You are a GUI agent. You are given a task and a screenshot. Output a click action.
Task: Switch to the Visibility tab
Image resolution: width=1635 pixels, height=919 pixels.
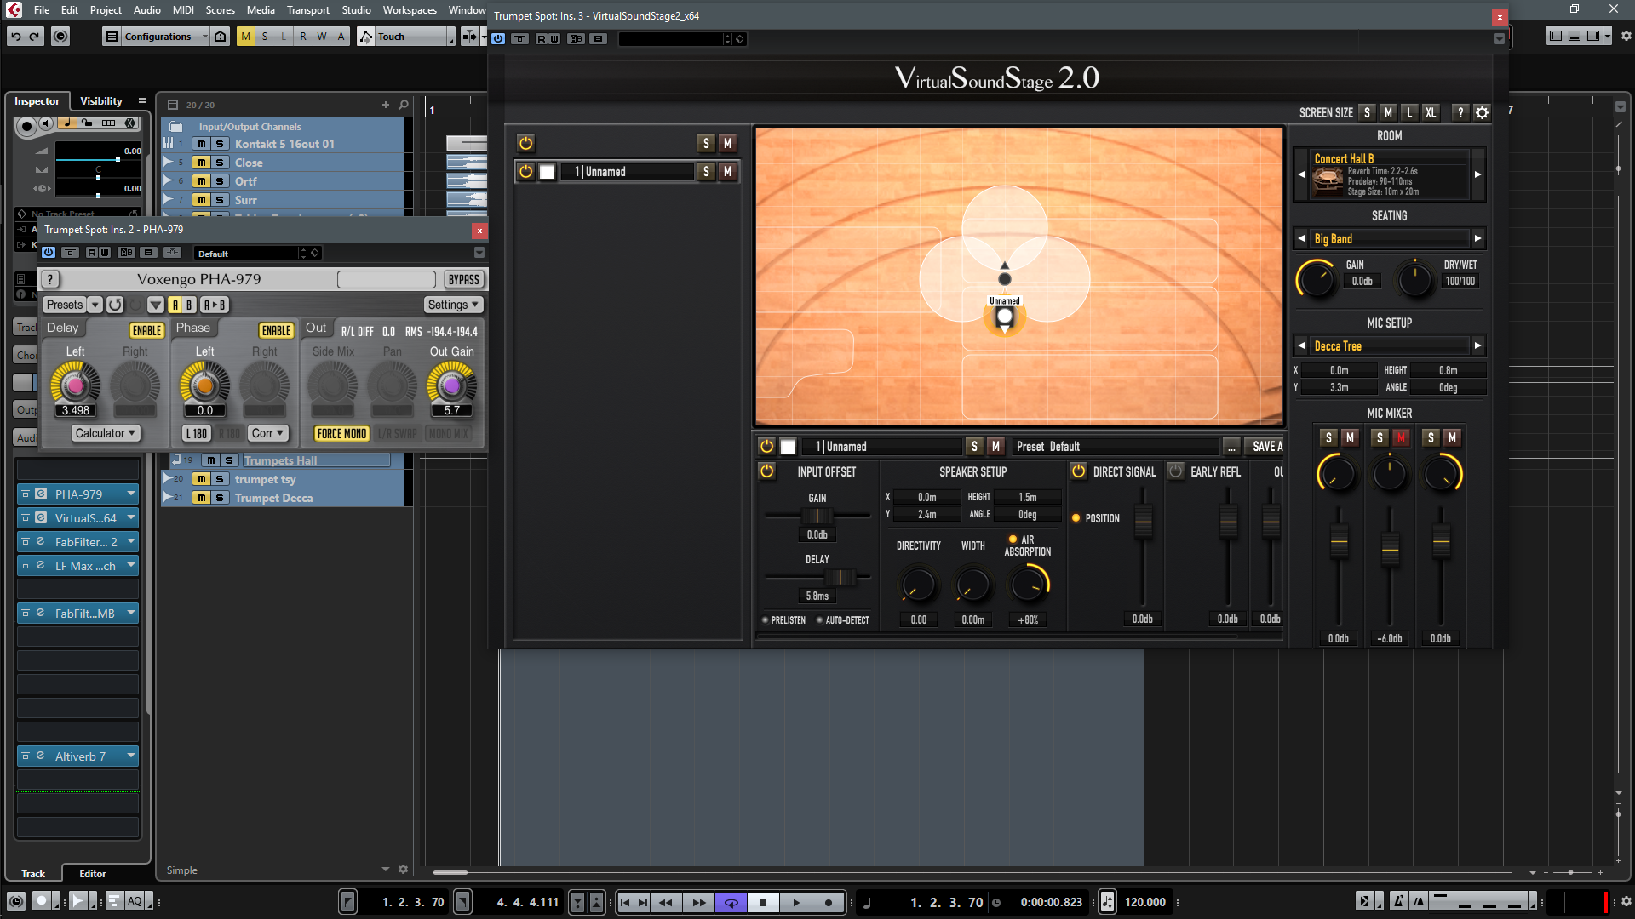pyautogui.click(x=101, y=100)
